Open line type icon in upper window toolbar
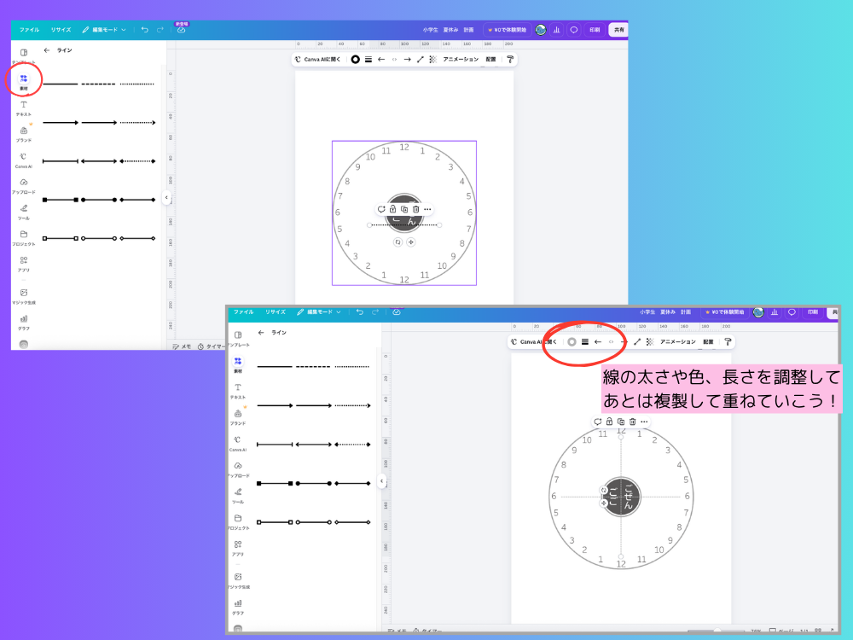The height and width of the screenshot is (640, 853). 420,60
